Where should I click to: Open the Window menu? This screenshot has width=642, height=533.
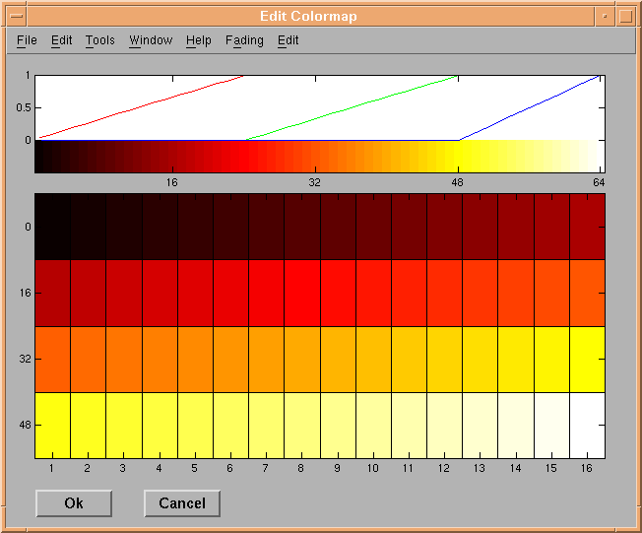[x=151, y=40]
